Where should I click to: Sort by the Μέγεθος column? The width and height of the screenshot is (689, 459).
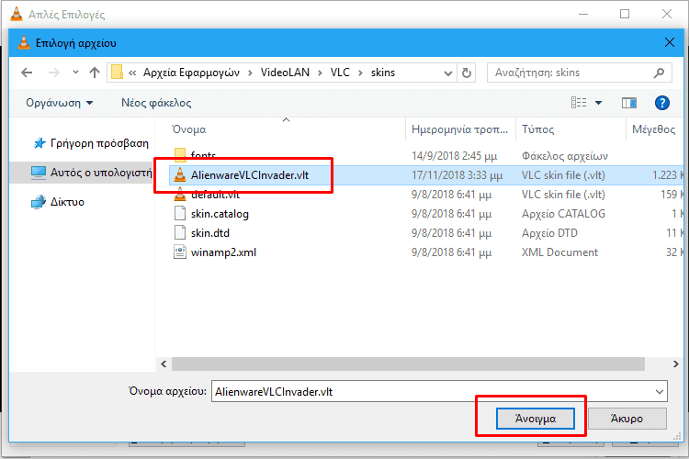click(x=653, y=129)
